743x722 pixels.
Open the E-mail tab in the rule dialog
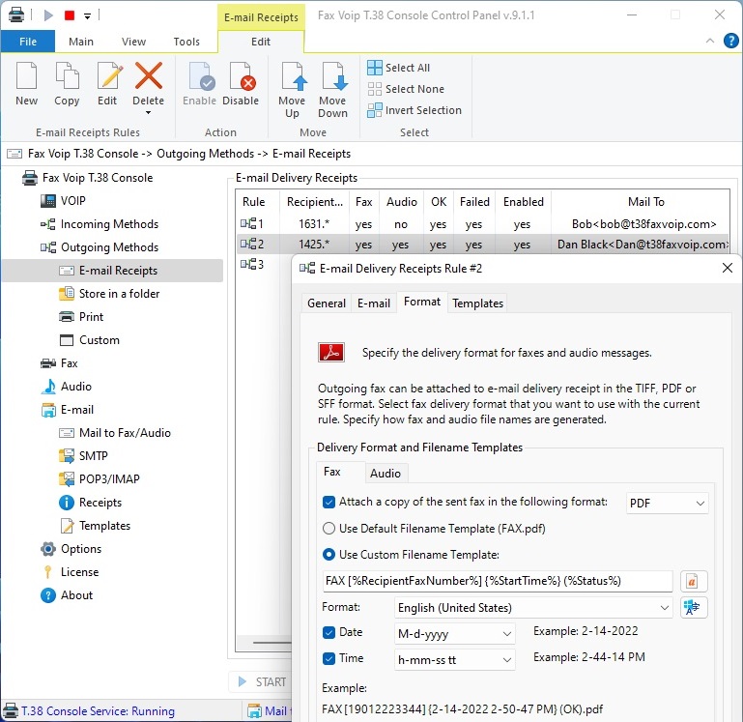[x=374, y=303]
